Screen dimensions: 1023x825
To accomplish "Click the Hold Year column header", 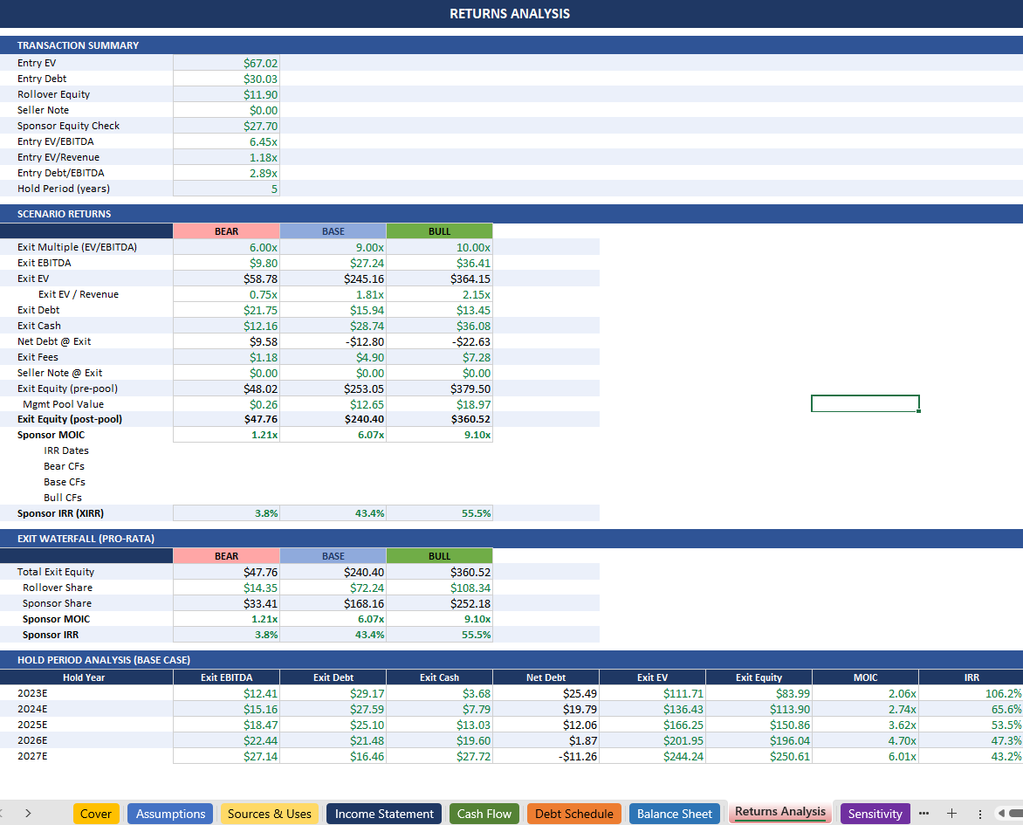I will (86, 677).
